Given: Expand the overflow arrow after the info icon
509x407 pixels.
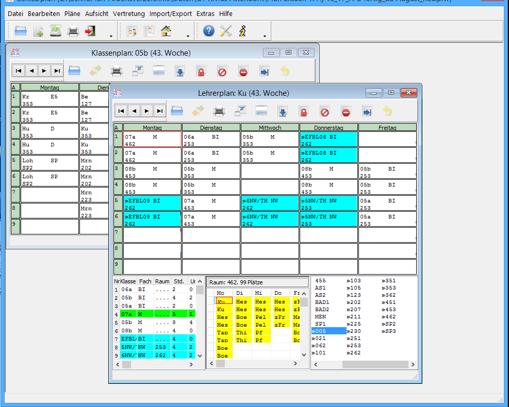Looking at the screenshot, I should 265,36.
